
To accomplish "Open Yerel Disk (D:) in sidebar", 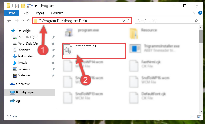I will coord(28,44).
